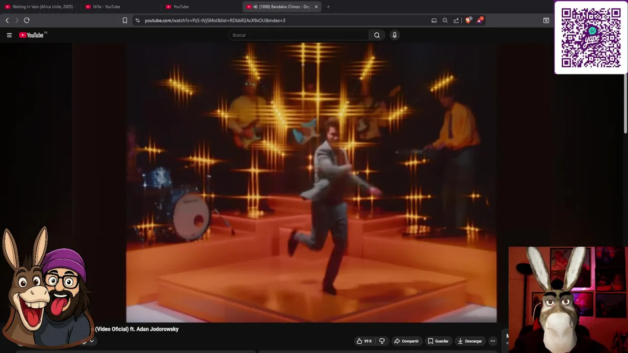This screenshot has height=353, width=628.
Task: Reload the current page
Action: tap(27, 20)
